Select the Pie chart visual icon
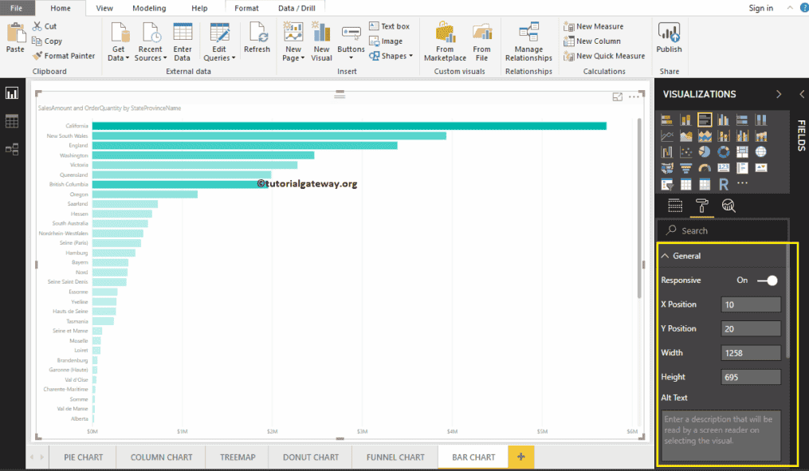The image size is (809, 471). [x=705, y=151]
